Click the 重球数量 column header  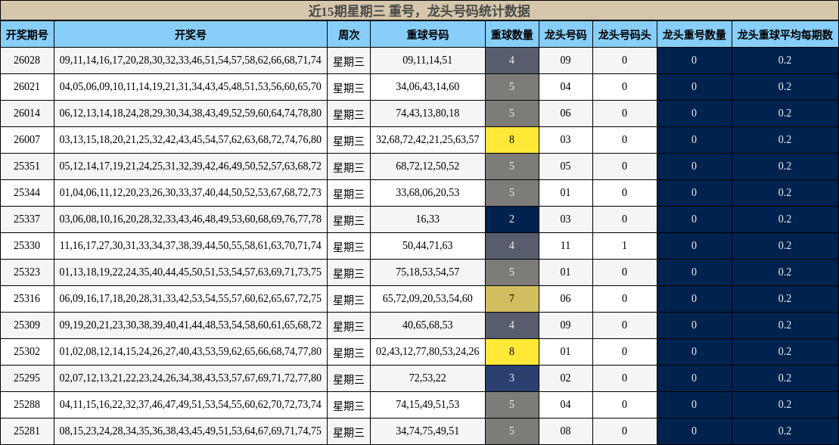511,34
